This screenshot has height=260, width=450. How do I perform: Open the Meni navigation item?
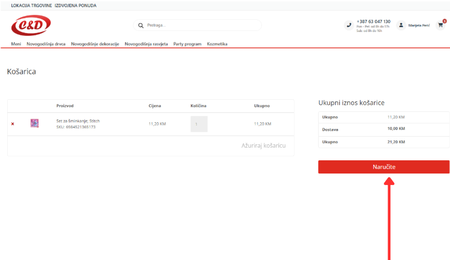tap(16, 44)
